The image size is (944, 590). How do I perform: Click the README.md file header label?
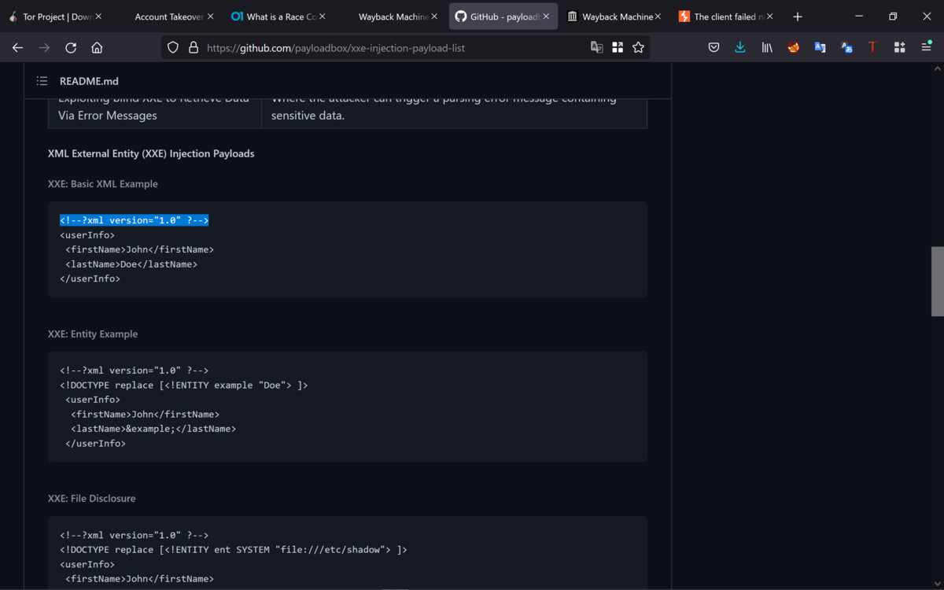coord(89,81)
